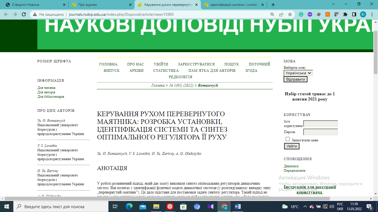Bookmark this page with the star icon
This screenshot has width=378, height=212.
click(290, 14)
